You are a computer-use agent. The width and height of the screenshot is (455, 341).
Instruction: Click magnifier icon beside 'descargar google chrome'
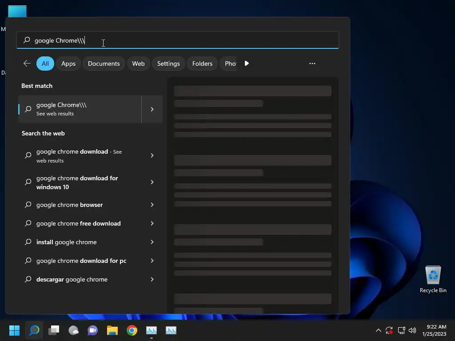pos(28,279)
